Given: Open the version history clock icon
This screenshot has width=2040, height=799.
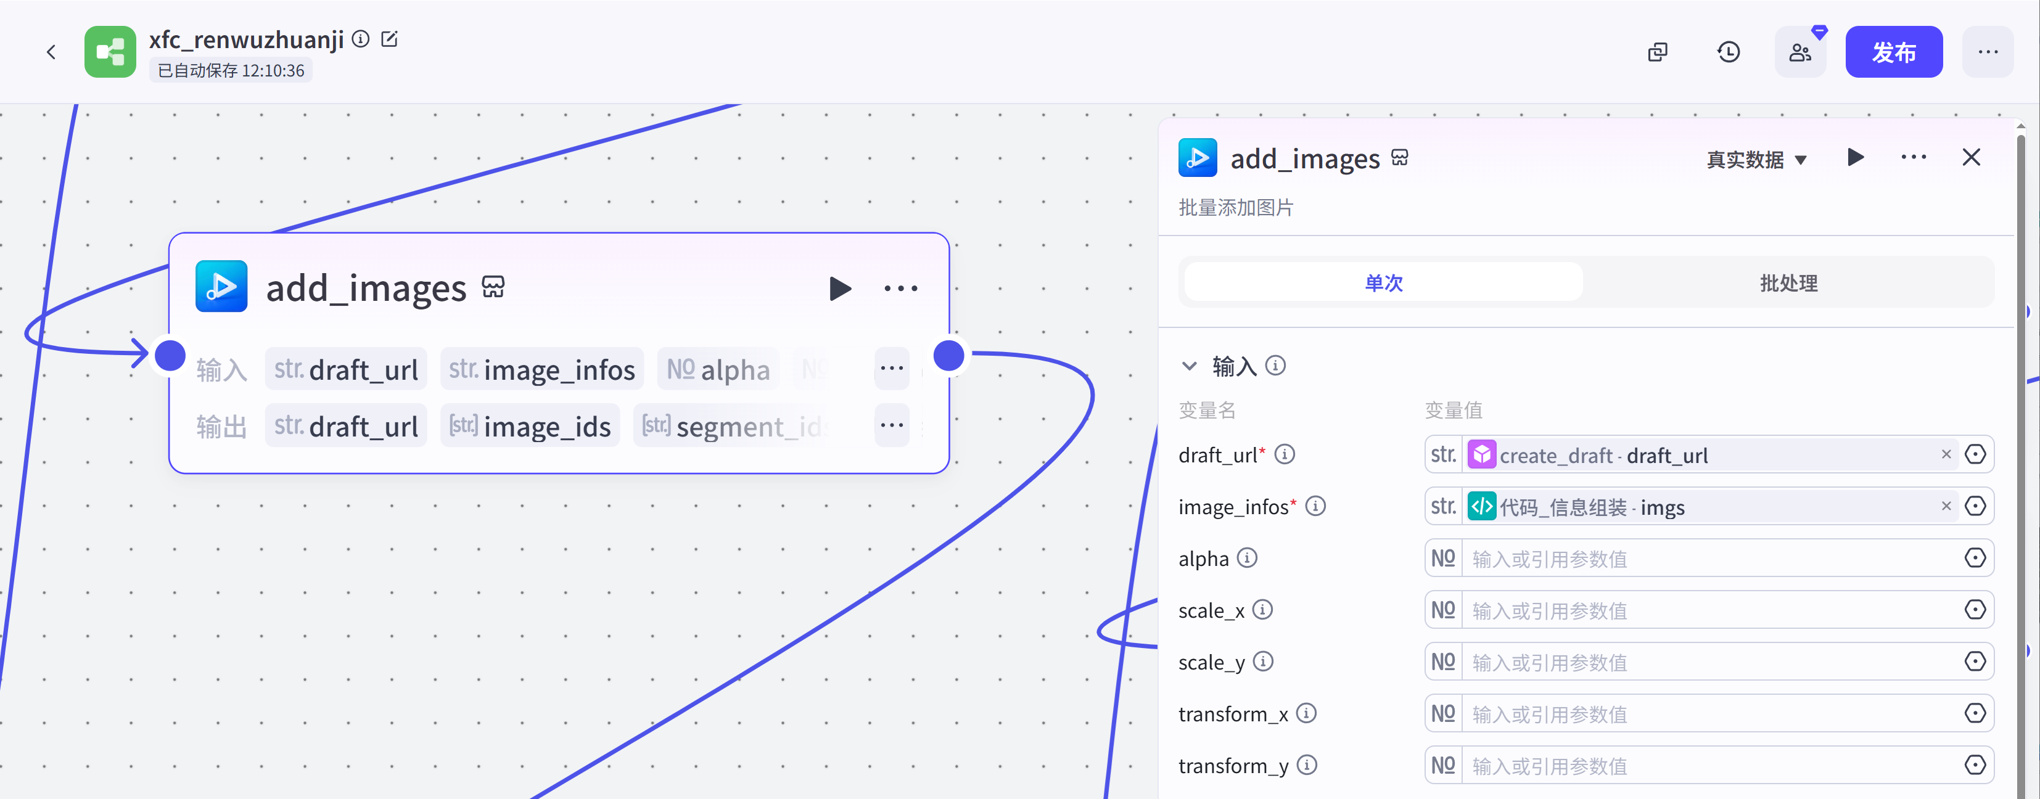Looking at the screenshot, I should click(x=1728, y=52).
